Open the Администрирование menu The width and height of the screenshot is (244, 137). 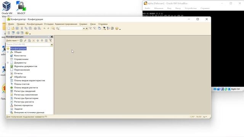[66, 24]
